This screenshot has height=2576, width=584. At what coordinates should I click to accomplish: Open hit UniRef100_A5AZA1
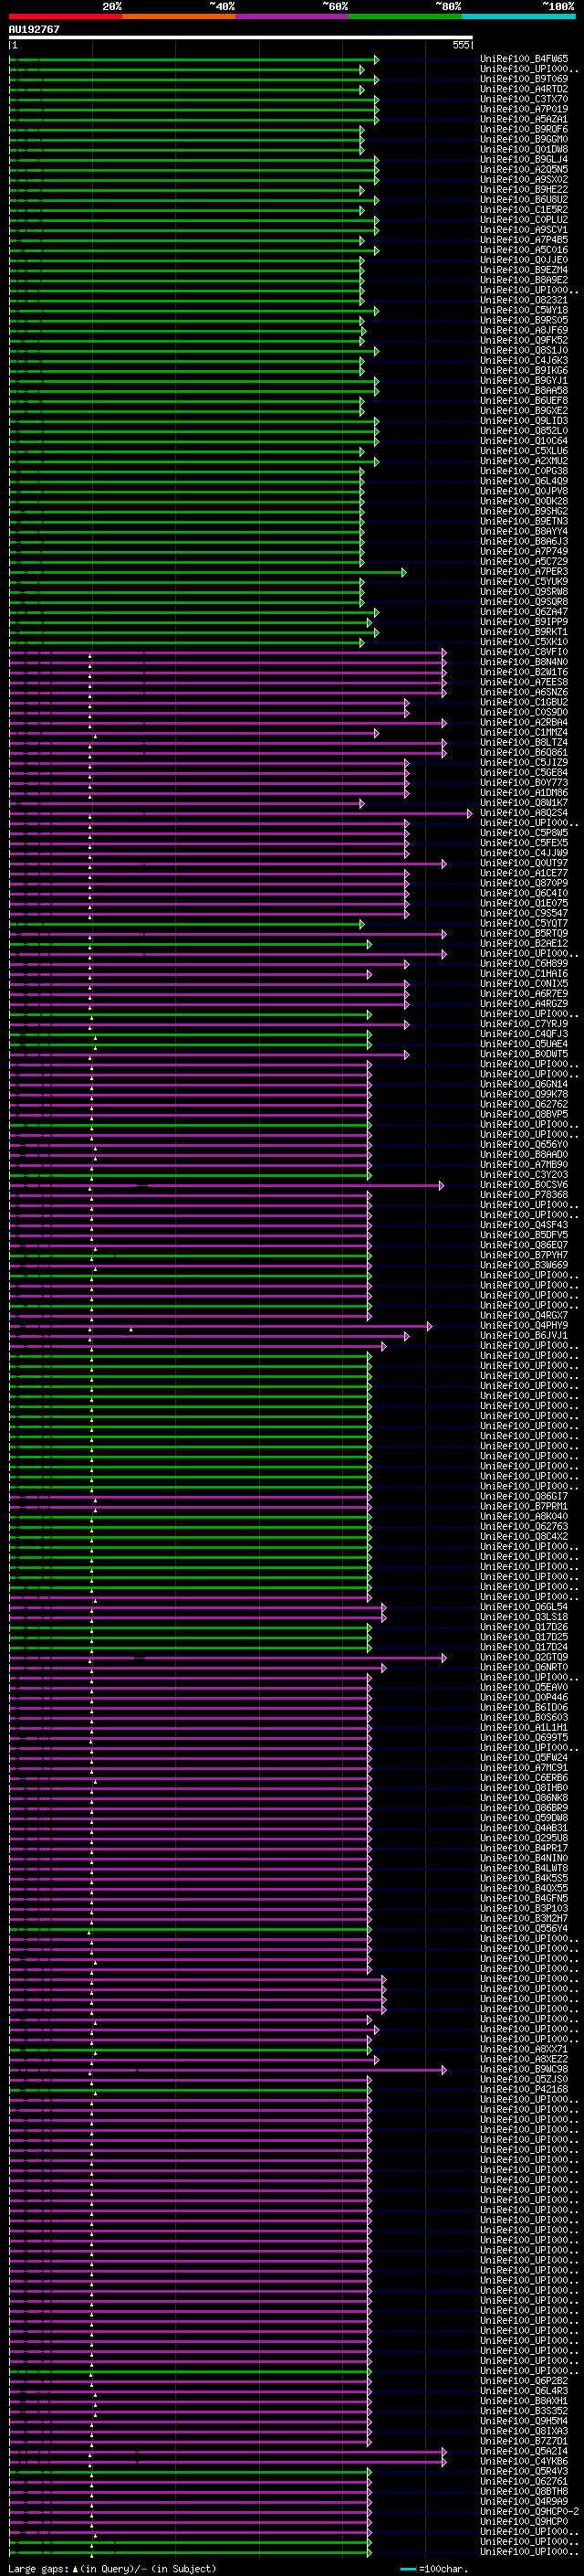click(x=524, y=119)
